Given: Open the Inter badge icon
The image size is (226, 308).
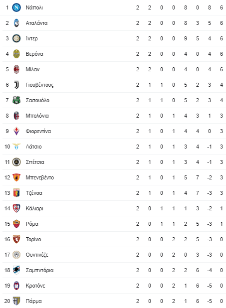Looking at the screenshot, I should point(16,38).
